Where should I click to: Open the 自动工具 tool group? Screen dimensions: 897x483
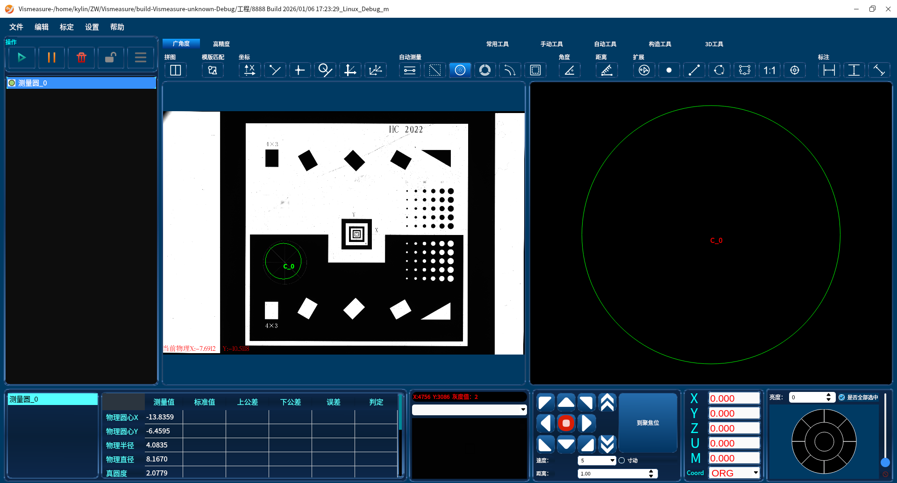tap(605, 44)
